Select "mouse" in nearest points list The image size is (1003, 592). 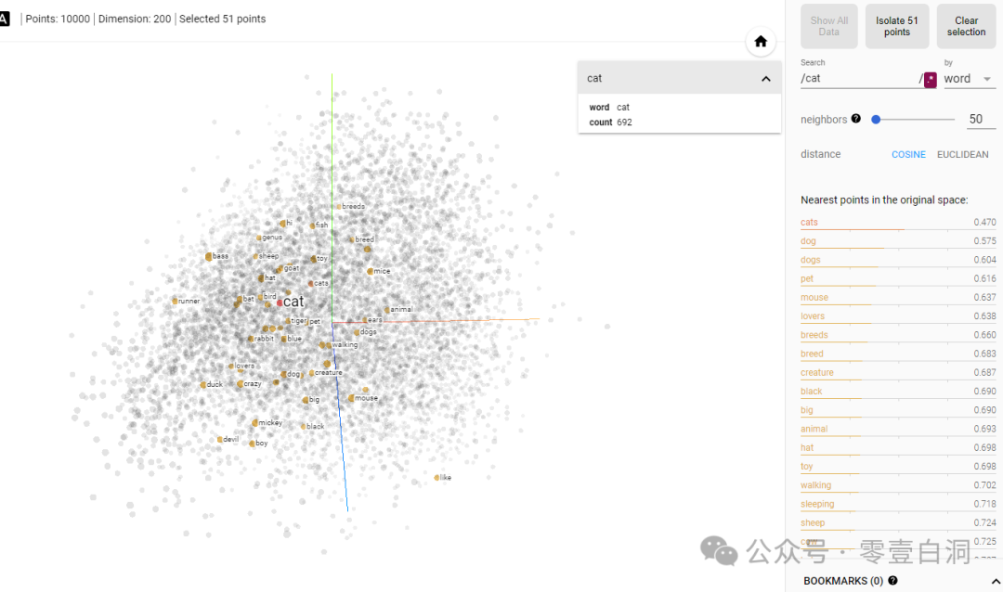tap(814, 298)
